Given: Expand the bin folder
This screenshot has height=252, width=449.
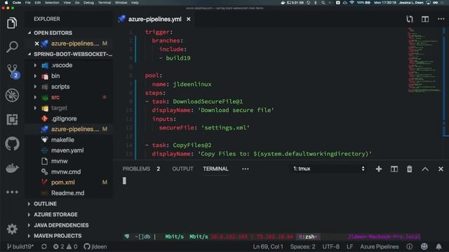Looking at the screenshot, I should 55,76.
